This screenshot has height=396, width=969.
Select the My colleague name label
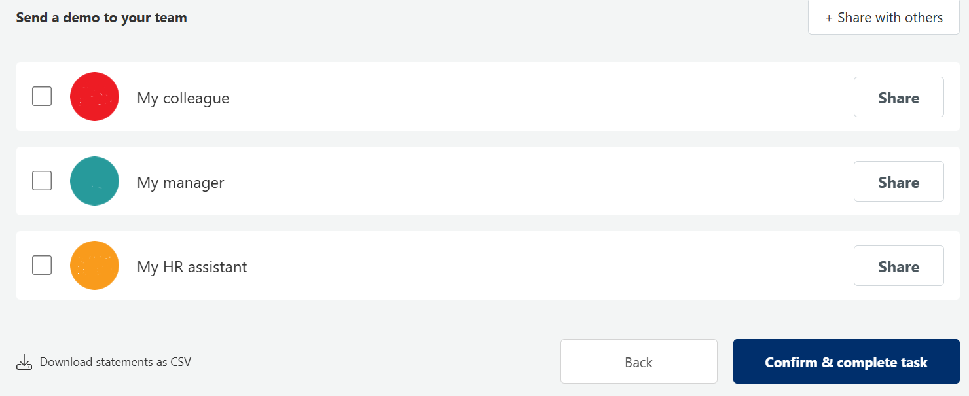pyautogui.click(x=183, y=98)
